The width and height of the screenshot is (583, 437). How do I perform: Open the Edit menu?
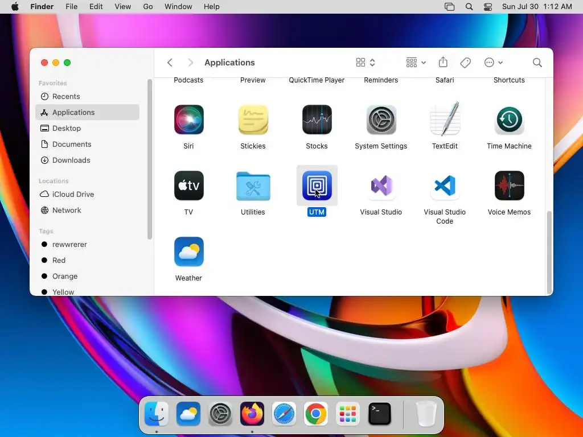click(x=96, y=7)
